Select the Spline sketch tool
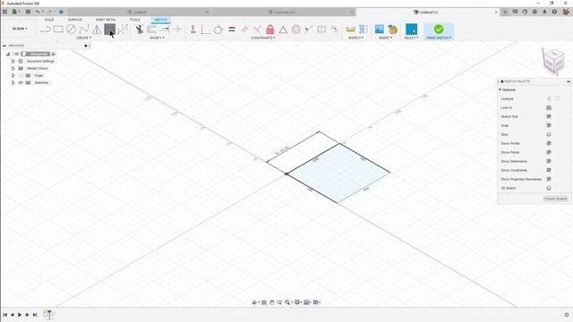Screen dimensions: 573x322 [84, 30]
